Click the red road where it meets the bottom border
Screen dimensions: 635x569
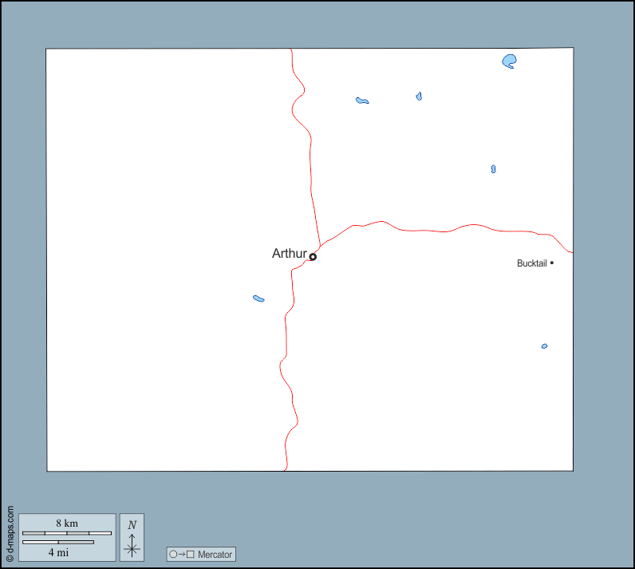(285, 470)
